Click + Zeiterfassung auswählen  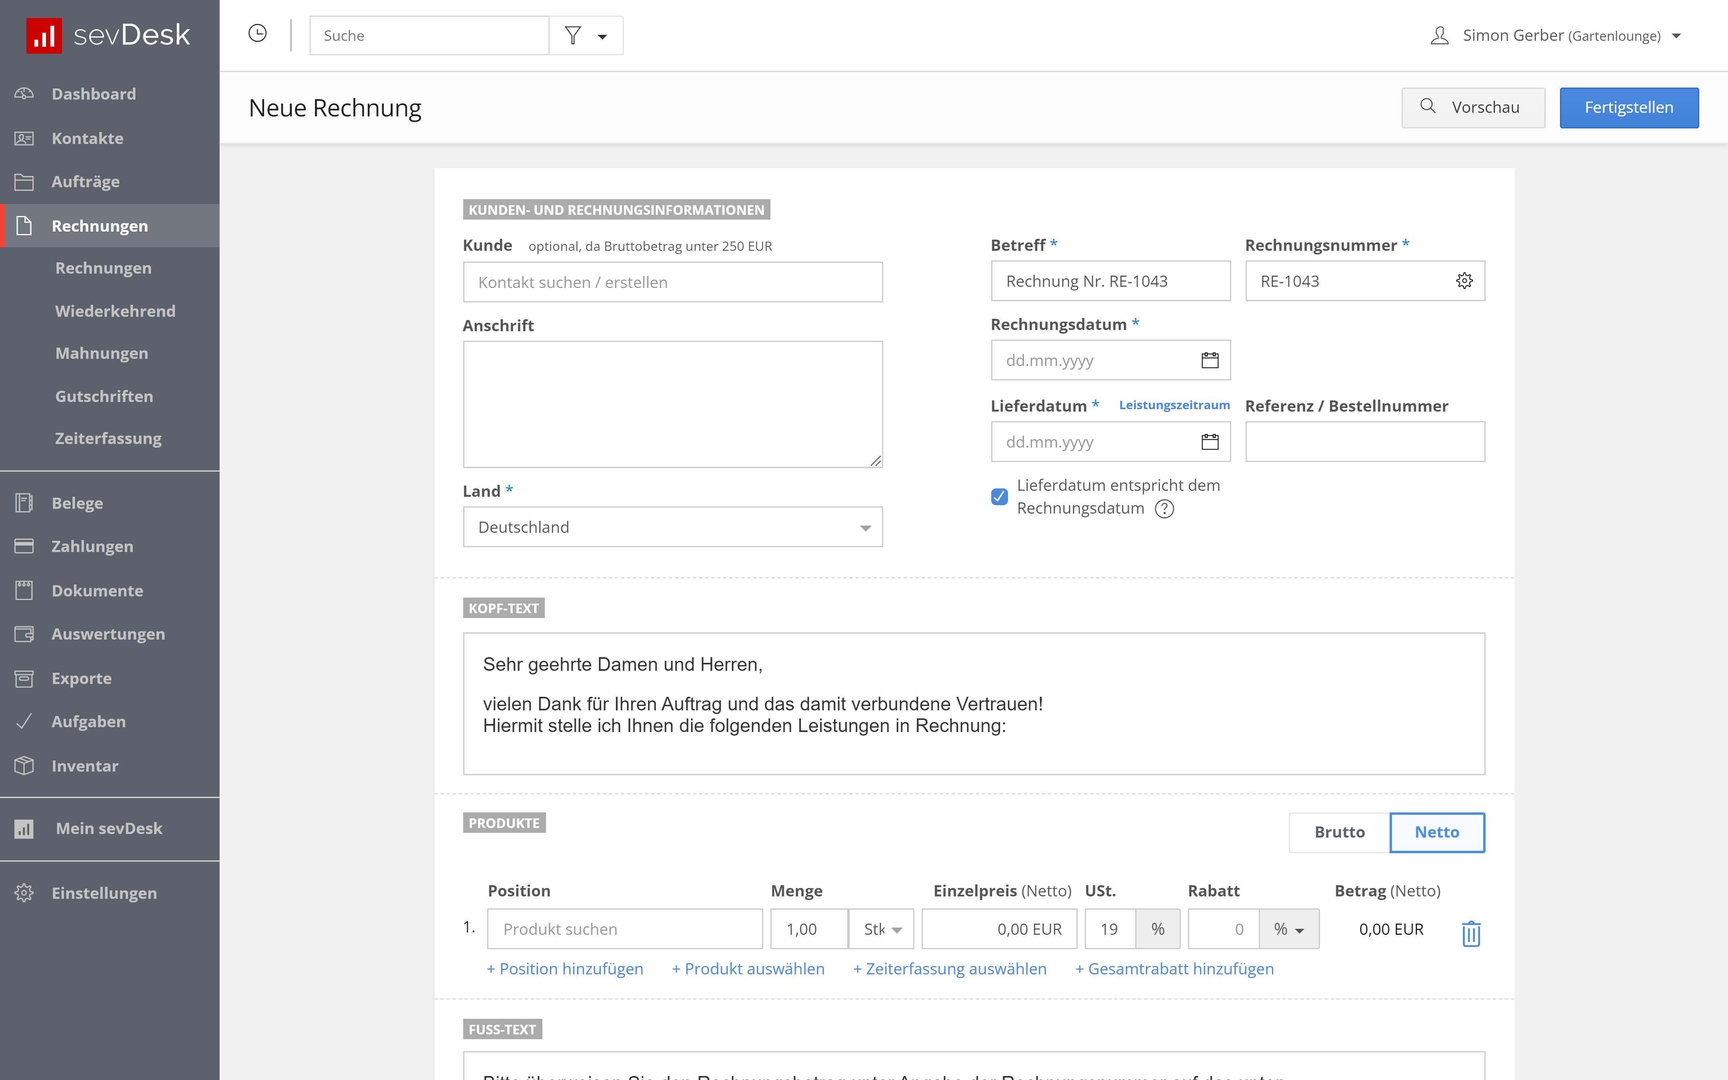tap(950, 968)
